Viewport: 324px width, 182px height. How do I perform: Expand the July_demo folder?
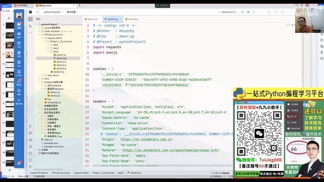click(42, 75)
